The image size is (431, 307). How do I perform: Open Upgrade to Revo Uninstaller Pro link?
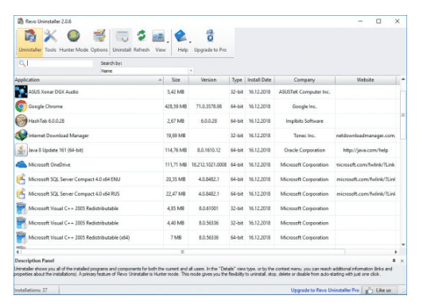[325, 290]
